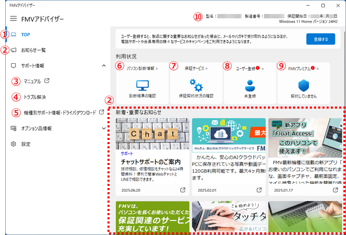The width and height of the screenshot is (346, 235).
Task: Select the TOP menu item
Action: (x=26, y=35)
